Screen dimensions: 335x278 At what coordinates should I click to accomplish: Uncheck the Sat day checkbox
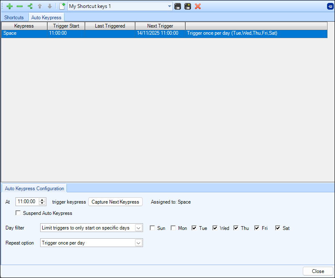click(x=278, y=228)
